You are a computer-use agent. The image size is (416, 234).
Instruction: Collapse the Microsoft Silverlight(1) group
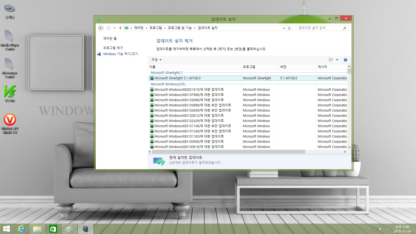point(167,73)
